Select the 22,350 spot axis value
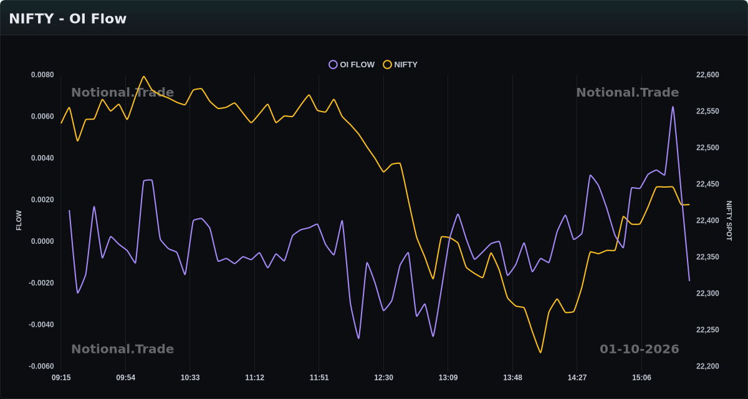748x399 pixels. coord(707,257)
